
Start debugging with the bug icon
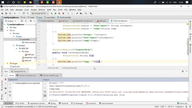tap(55, 13)
